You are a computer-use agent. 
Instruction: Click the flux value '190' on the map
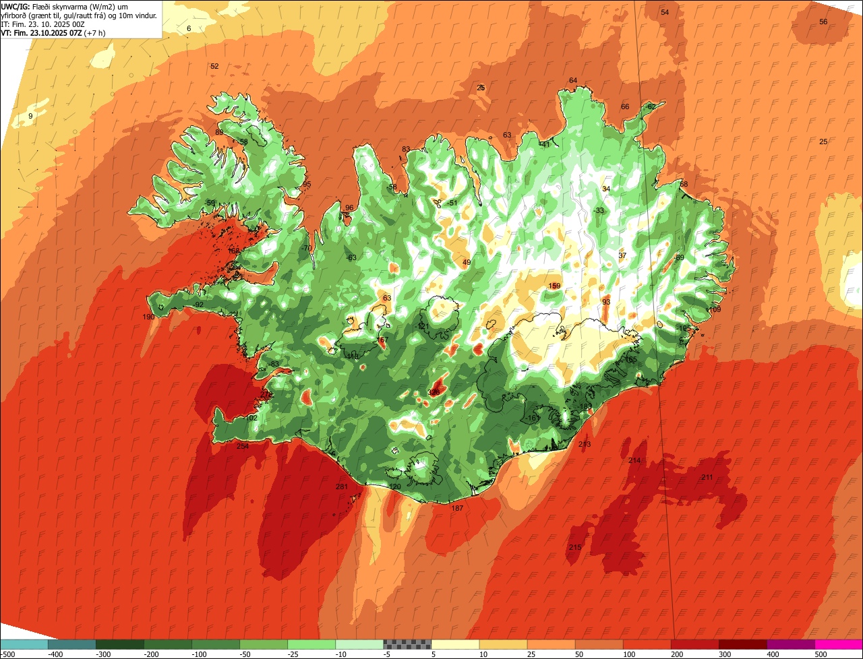[x=148, y=317]
